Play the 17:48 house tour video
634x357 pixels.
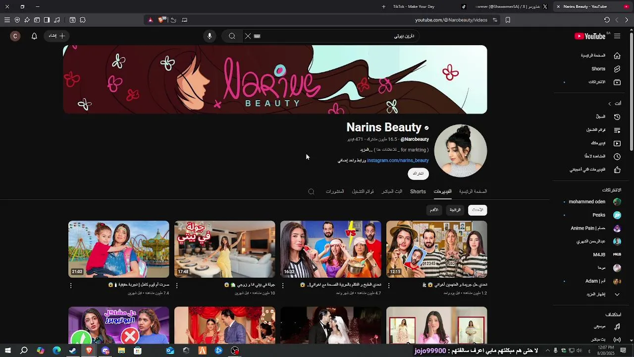(225, 249)
